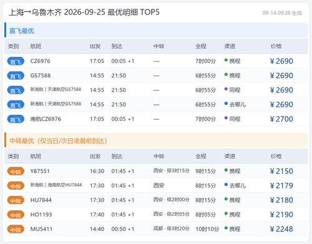Click arrival time 00:50 +1

pyautogui.click(x=123, y=229)
